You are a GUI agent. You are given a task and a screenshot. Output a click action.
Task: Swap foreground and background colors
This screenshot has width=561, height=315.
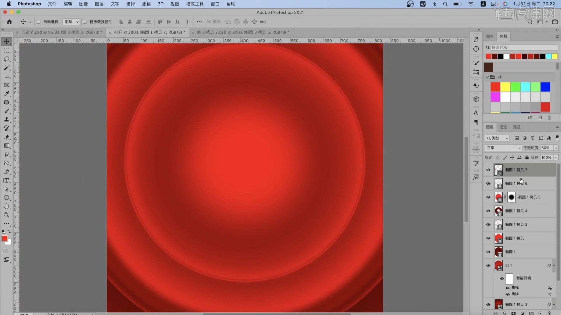pos(9,232)
